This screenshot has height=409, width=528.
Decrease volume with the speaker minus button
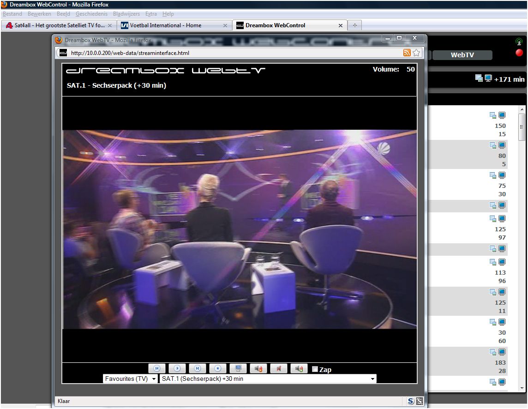point(258,368)
